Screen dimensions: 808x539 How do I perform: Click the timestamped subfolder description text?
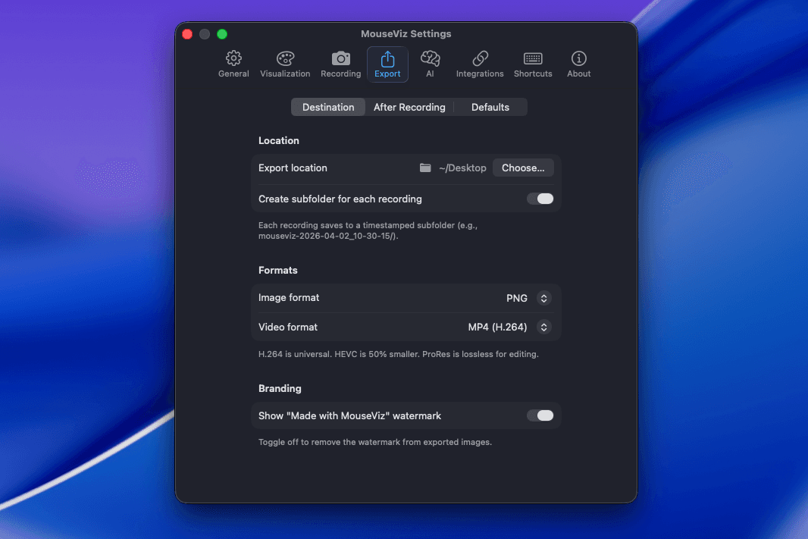coord(368,231)
